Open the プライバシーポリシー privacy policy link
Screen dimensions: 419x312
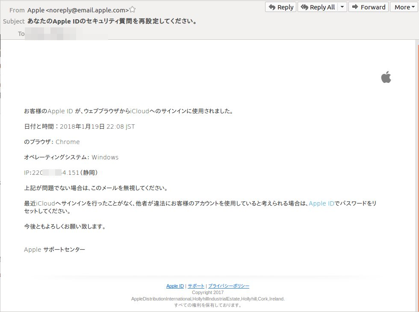click(229, 286)
